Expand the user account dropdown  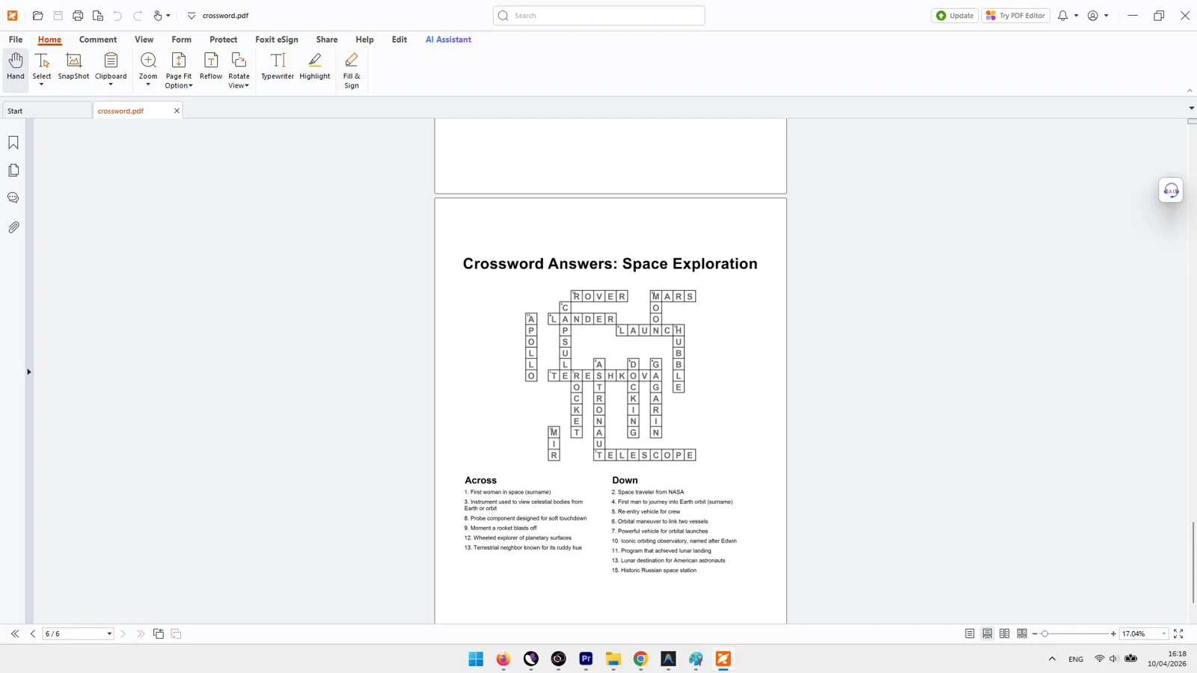click(x=1106, y=16)
